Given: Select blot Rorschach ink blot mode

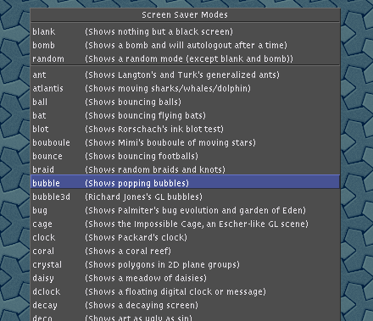Looking at the screenshot, I should (185, 129).
